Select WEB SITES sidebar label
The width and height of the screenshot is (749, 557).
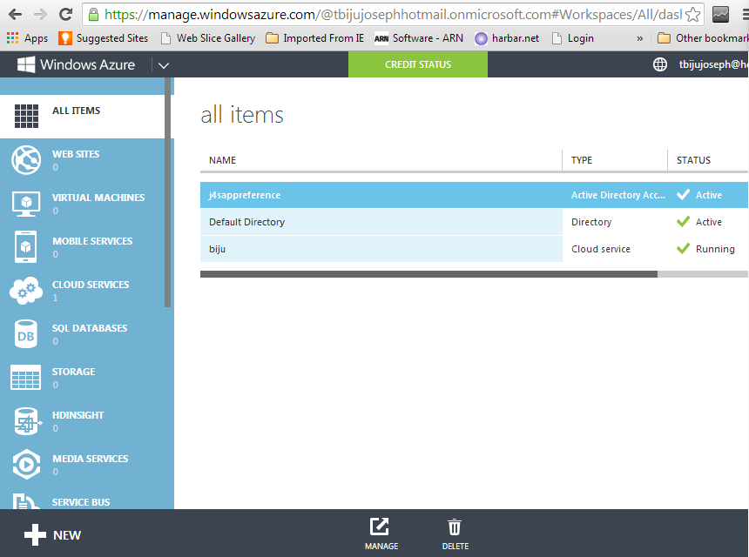tap(76, 154)
